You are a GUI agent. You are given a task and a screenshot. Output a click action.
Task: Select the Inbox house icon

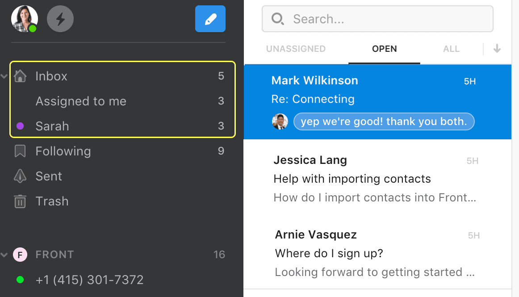click(20, 76)
